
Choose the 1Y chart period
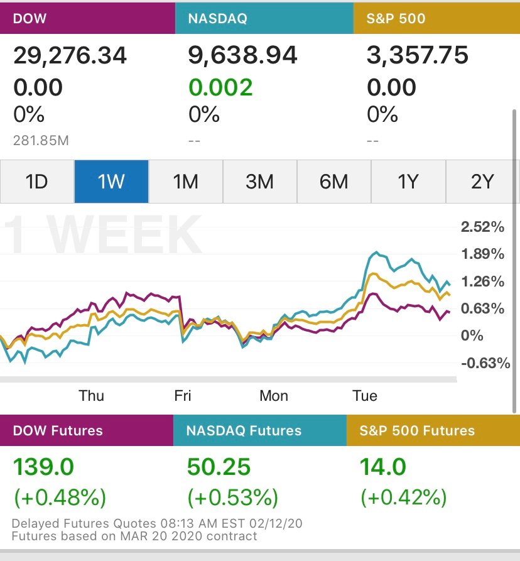[x=408, y=182]
